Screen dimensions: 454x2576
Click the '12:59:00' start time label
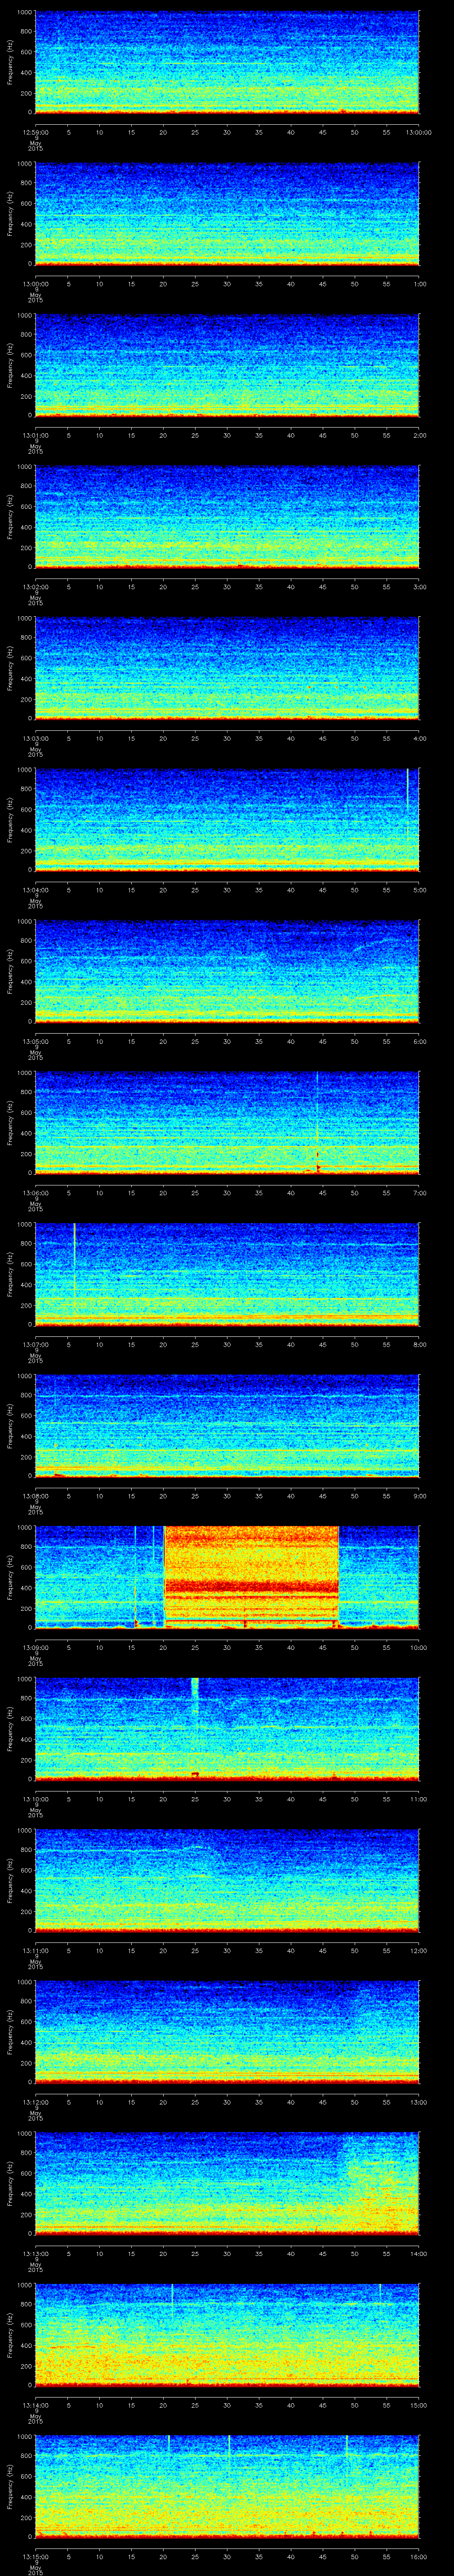coord(36,131)
